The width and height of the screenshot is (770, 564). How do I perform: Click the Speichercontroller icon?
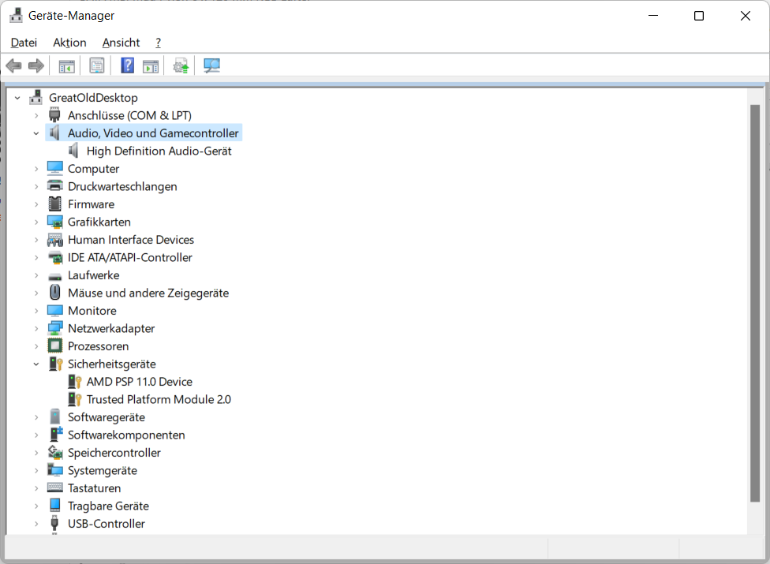tap(55, 452)
